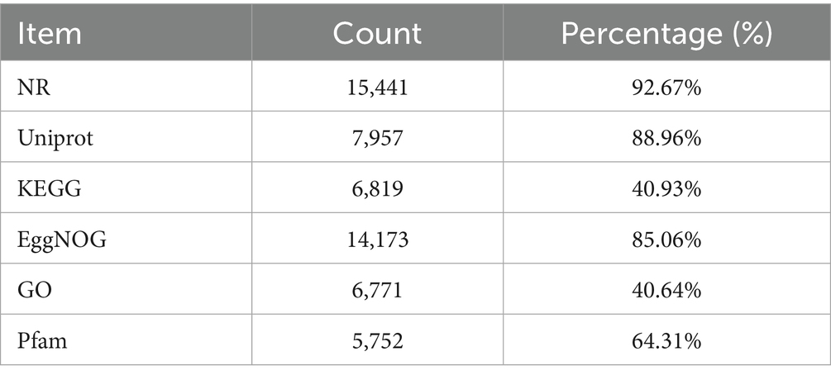
Task: Select the GO row label
Action: (35, 291)
